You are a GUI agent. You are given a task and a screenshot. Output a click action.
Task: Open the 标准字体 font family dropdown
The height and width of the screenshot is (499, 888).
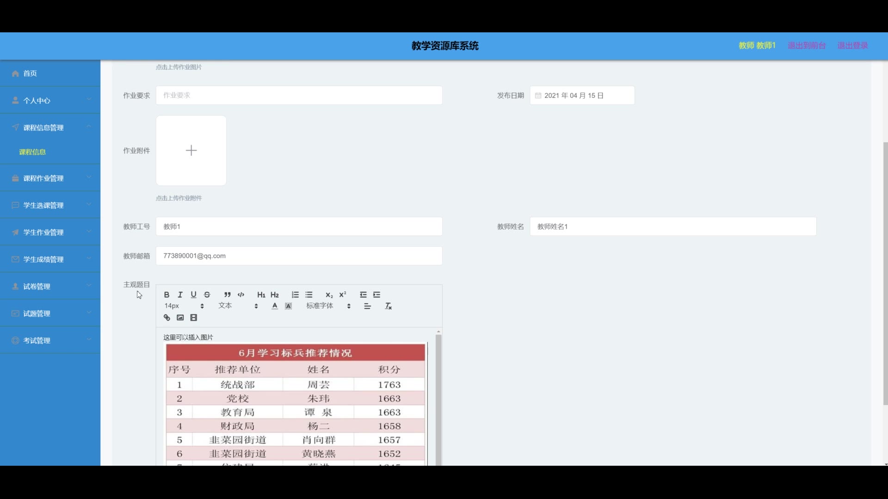click(x=328, y=306)
